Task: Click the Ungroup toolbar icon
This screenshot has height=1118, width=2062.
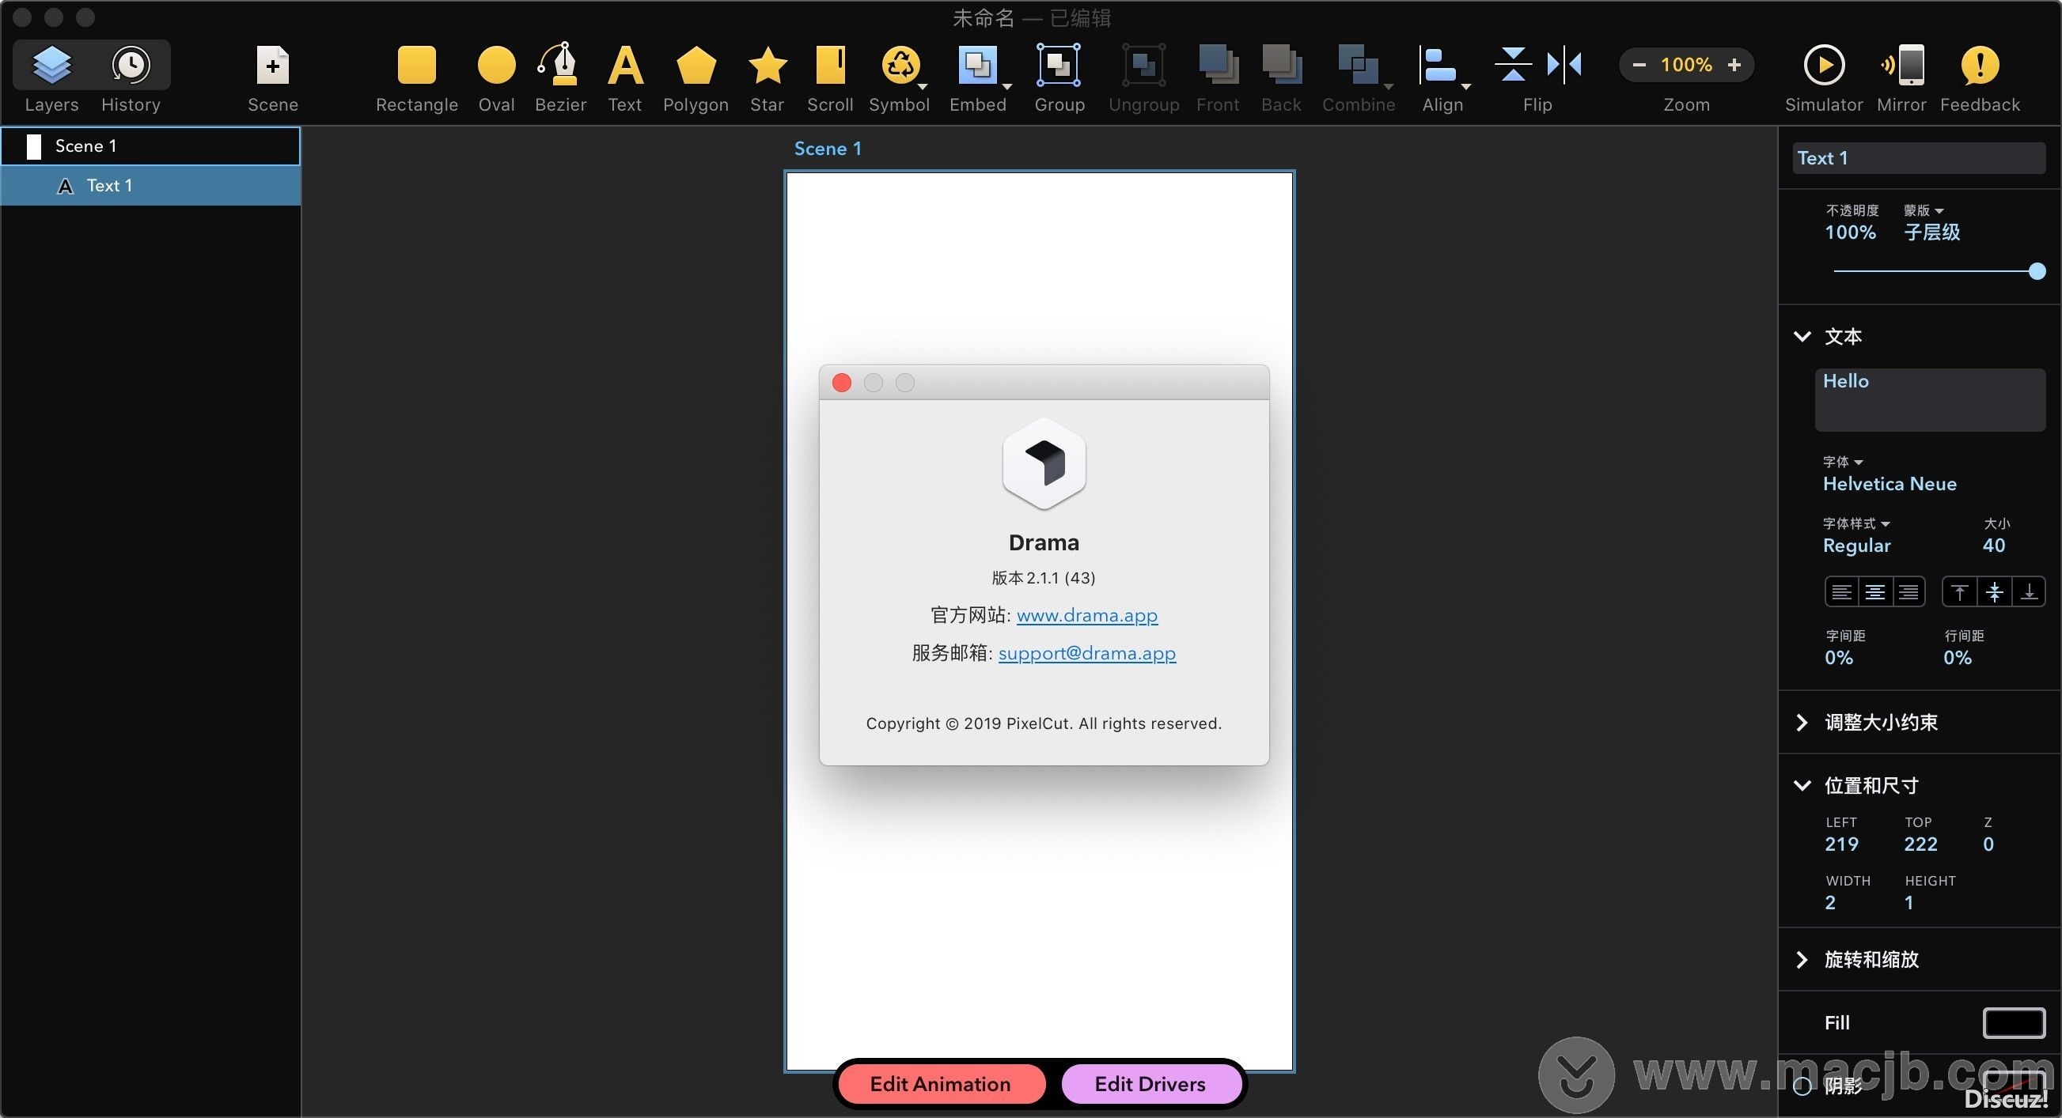Action: point(1144,65)
